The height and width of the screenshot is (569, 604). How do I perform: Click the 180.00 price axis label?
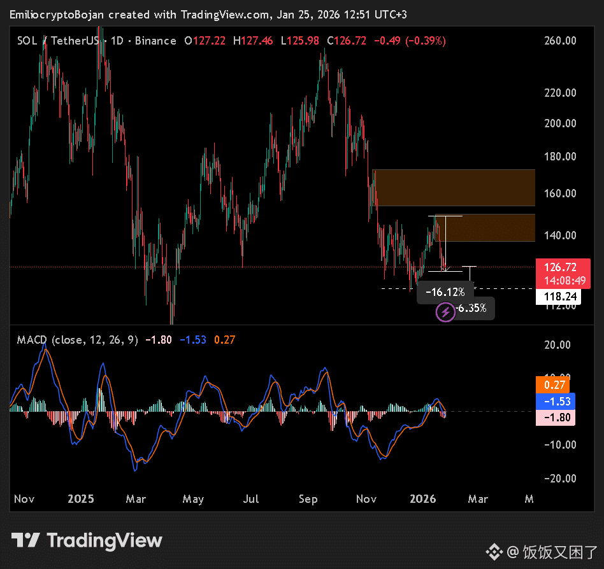(x=560, y=156)
